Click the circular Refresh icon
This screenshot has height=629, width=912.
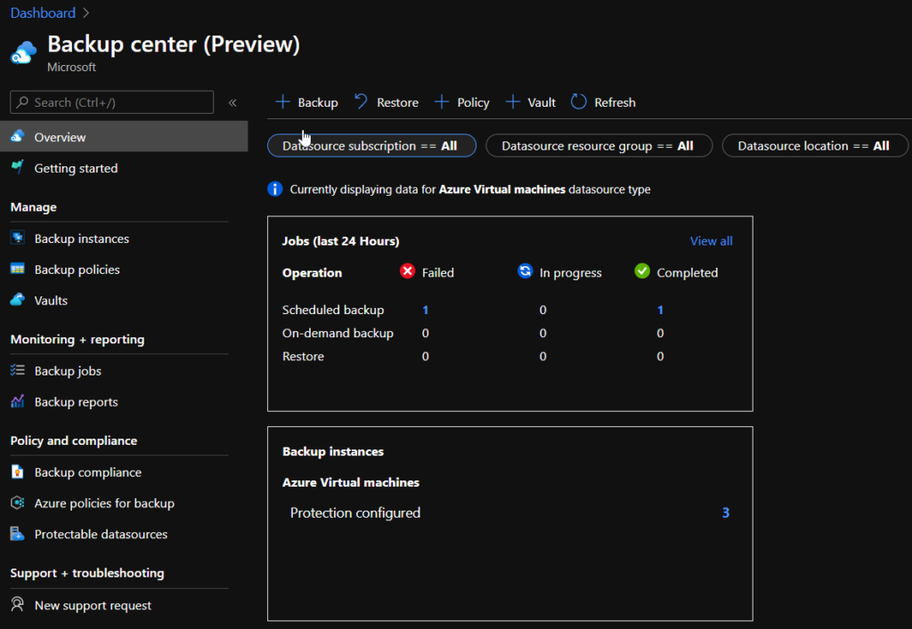579,102
